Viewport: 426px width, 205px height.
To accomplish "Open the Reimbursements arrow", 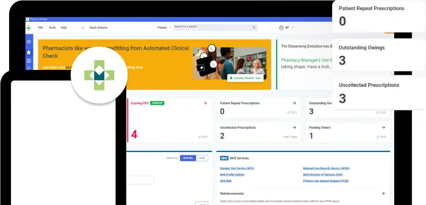I will (383, 193).
